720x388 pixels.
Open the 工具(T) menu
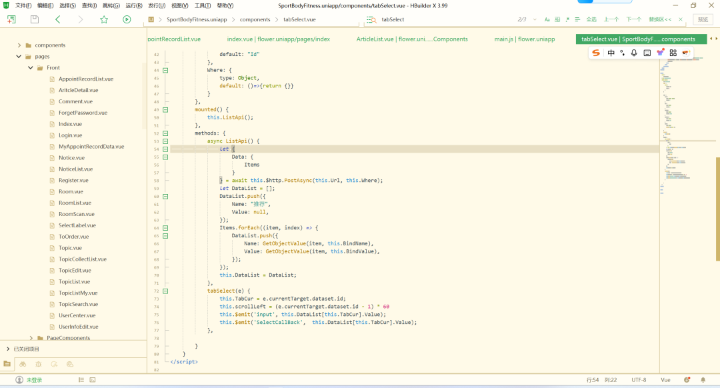coord(203,5)
